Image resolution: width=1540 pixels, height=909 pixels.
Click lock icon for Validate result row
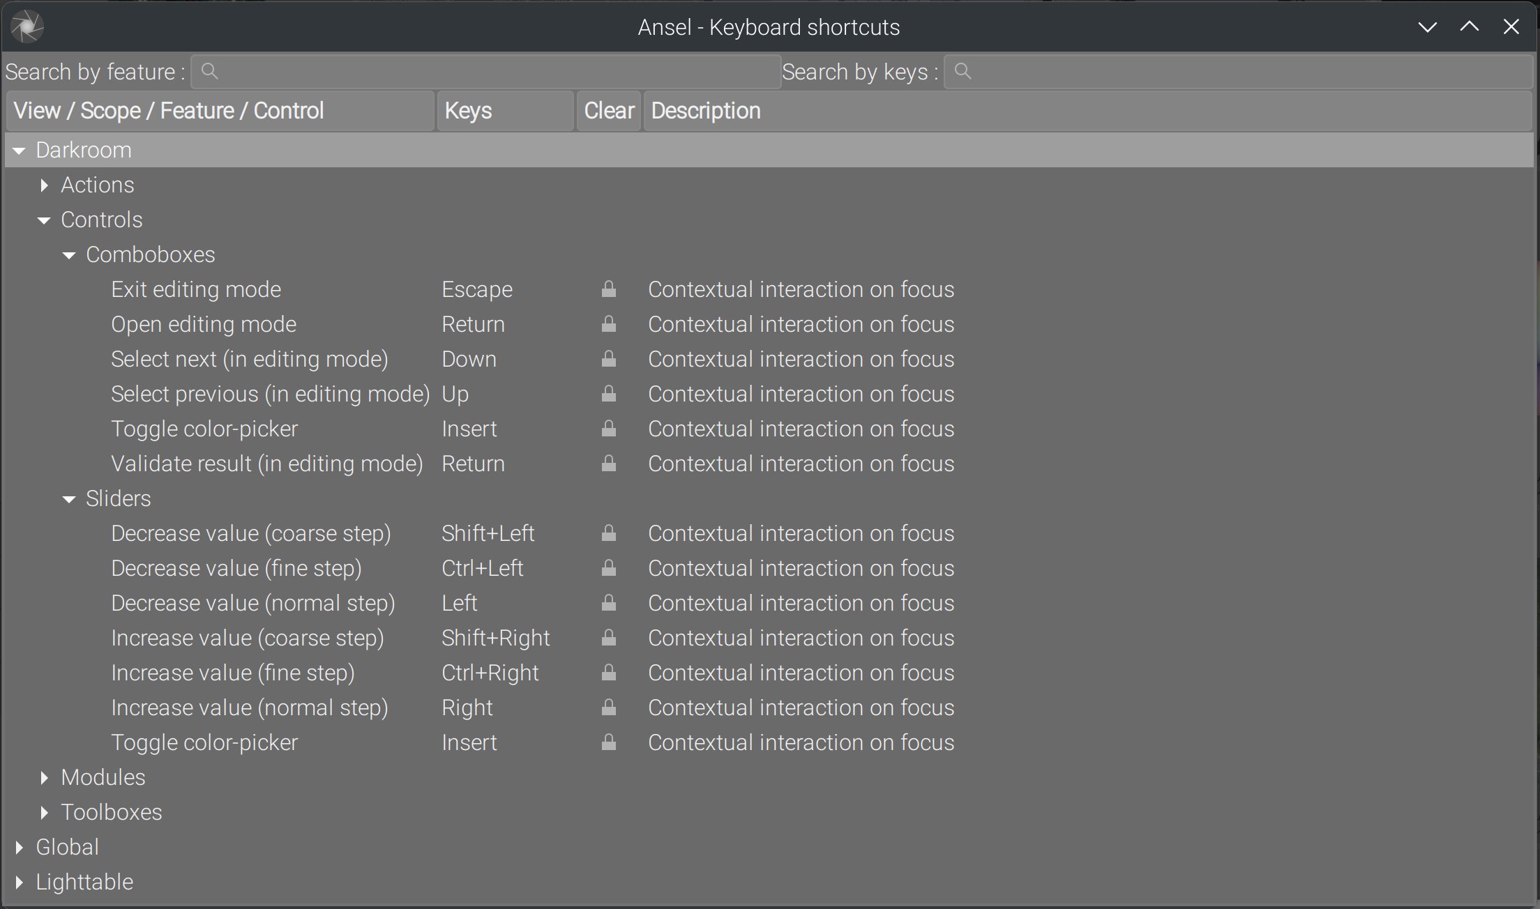609,464
